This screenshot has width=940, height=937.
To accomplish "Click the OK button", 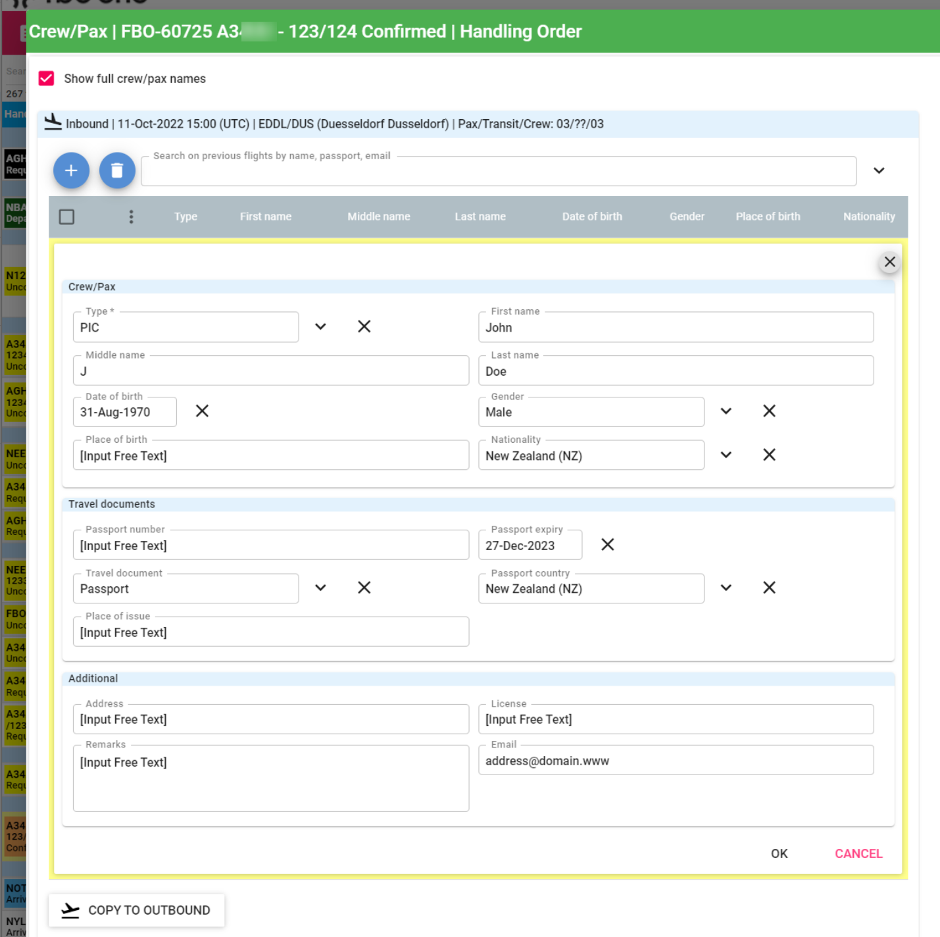I will 779,853.
